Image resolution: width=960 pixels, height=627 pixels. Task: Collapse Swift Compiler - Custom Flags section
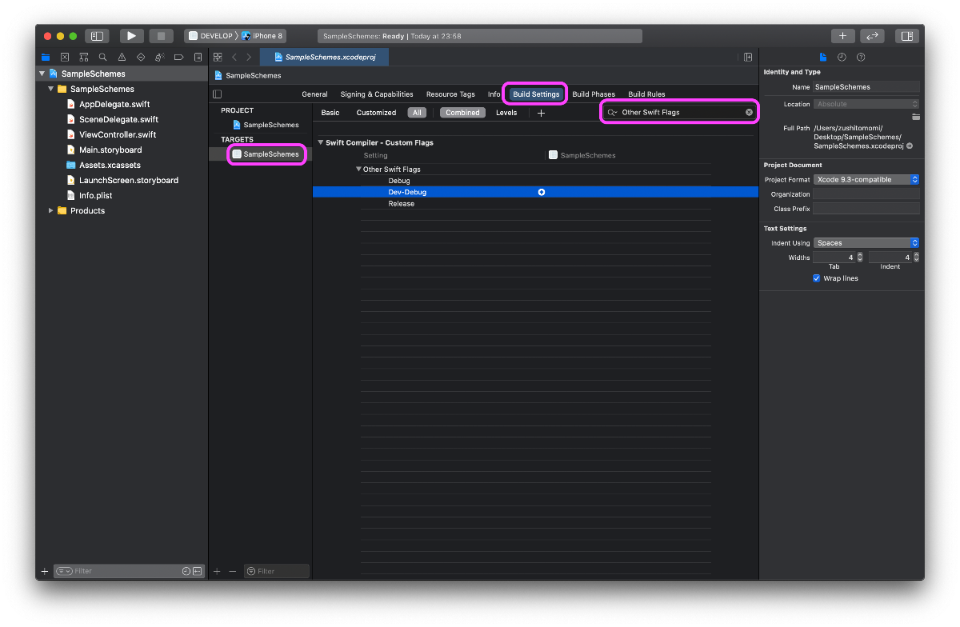coord(321,142)
